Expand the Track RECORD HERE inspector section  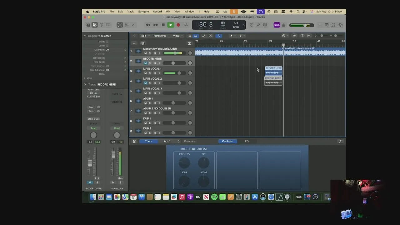tap(85, 84)
